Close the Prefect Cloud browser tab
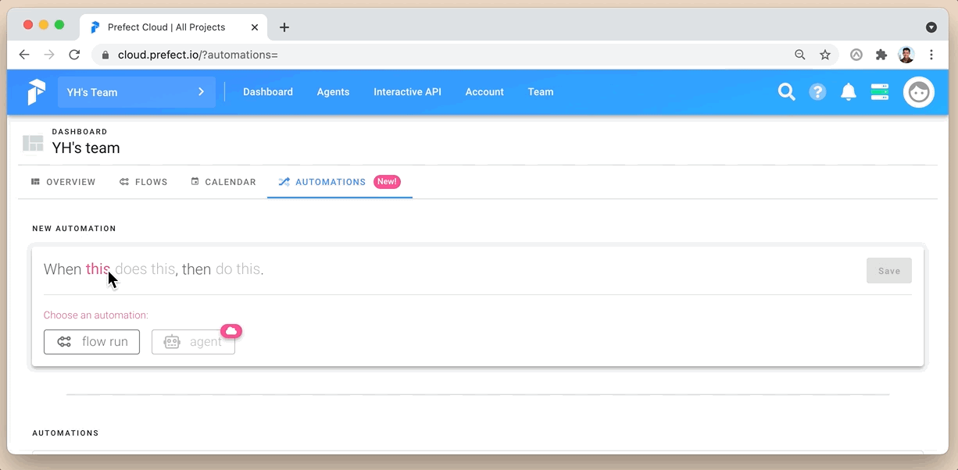Image resolution: width=958 pixels, height=470 pixels. pos(254,27)
